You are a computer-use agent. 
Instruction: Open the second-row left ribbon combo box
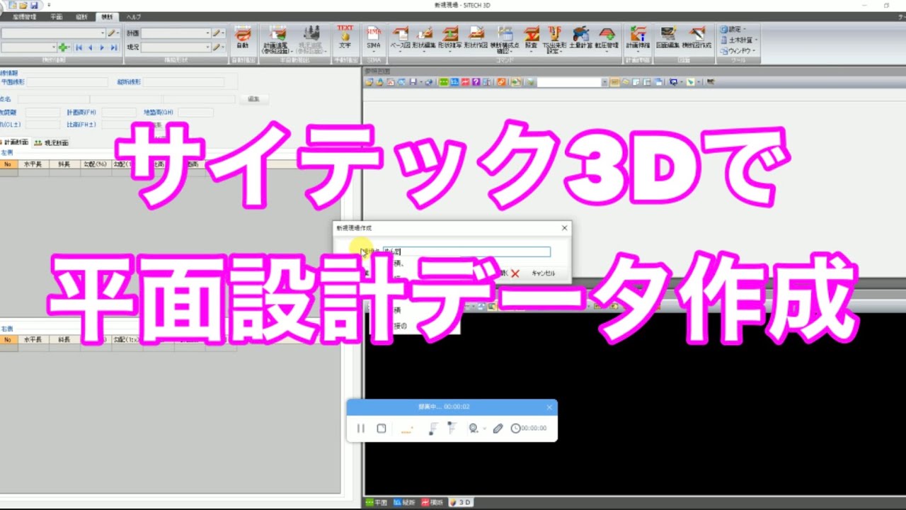click(x=53, y=47)
